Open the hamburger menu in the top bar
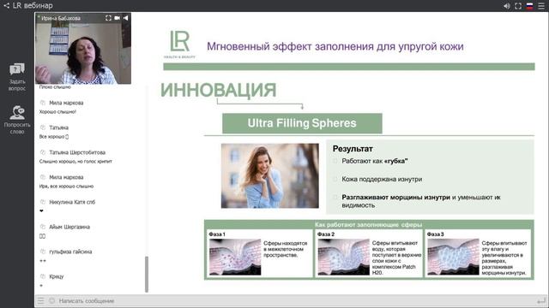Image resolution: width=549 pixels, height=308 pixels. (x=541, y=6)
